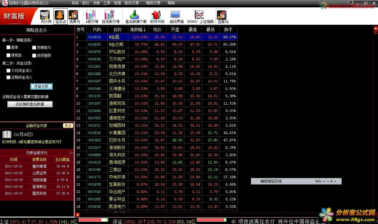
Task: Check 今日资金流入 filter
Action: tap(8, 70)
